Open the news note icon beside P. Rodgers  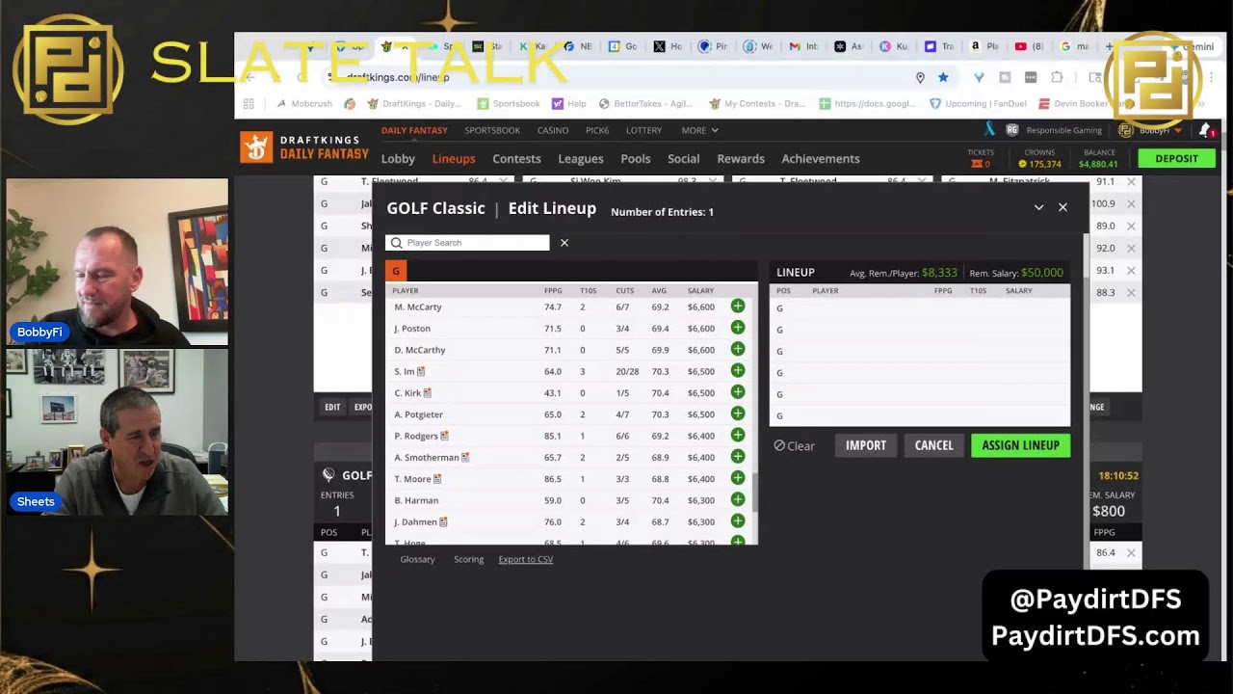pyautogui.click(x=444, y=436)
